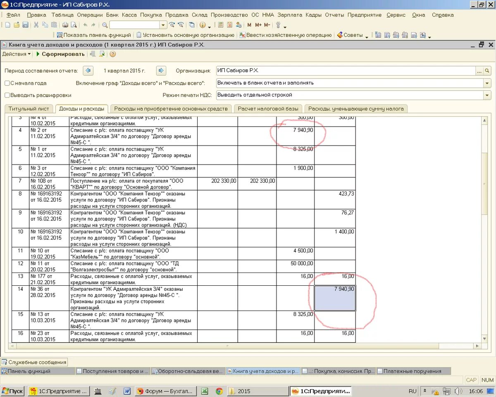The height and width of the screenshot is (397, 496).
Task: Open the Зарплата menu
Action: pyautogui.click(x=290, y=15)
